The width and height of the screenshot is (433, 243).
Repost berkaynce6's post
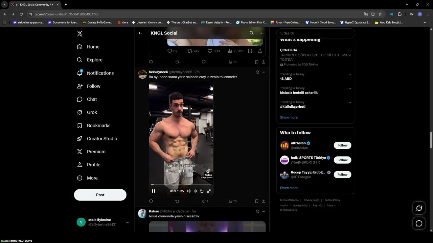tap(177, 201)
